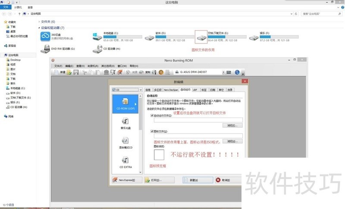The image size is (345, 209).
Task: Click the empty icon preview box
Action: tap(159, 155)
